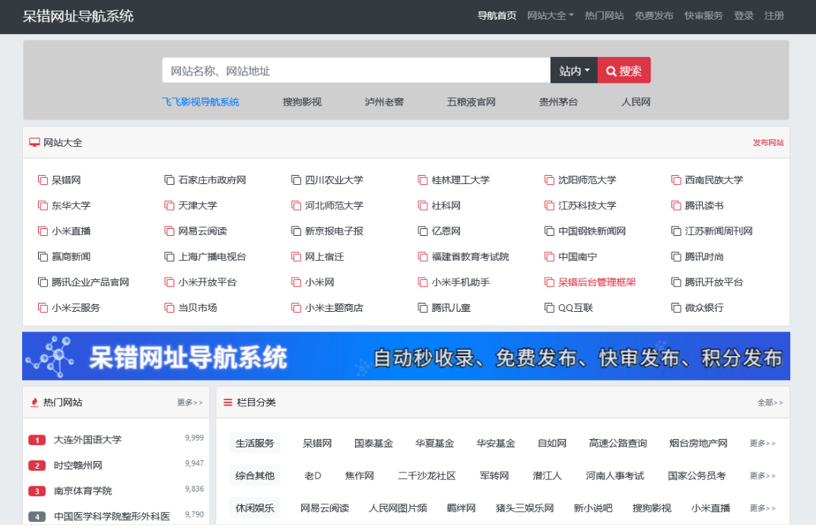Click the icon next to 沈阳师范大学
The width and height of the screenshot is (816, 531).
click(549, 180)
